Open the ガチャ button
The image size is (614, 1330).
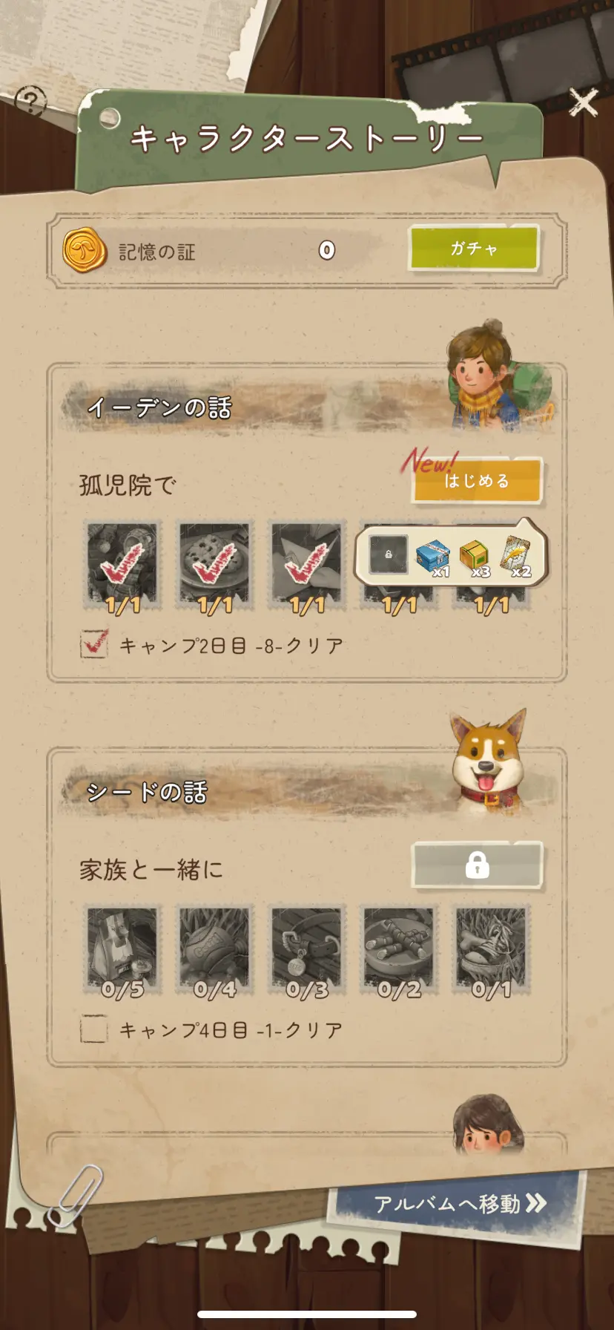tap(474, 249)
